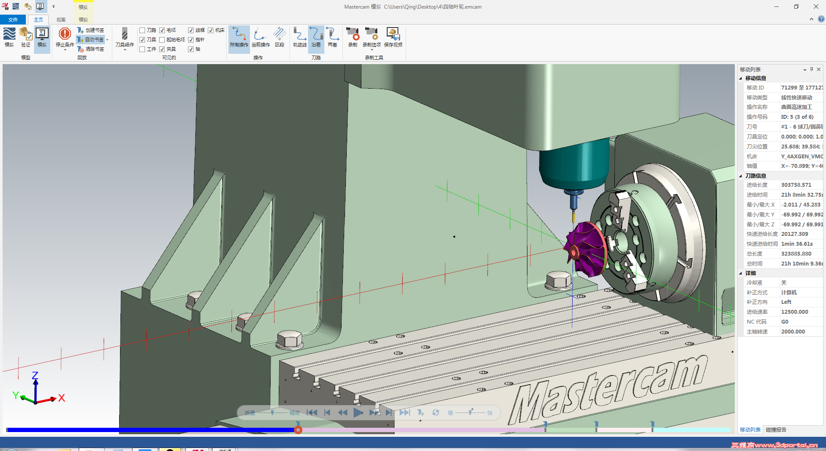826x451 pixels.
Task: Click the play button in playback bar
Action: pos(358,413)
